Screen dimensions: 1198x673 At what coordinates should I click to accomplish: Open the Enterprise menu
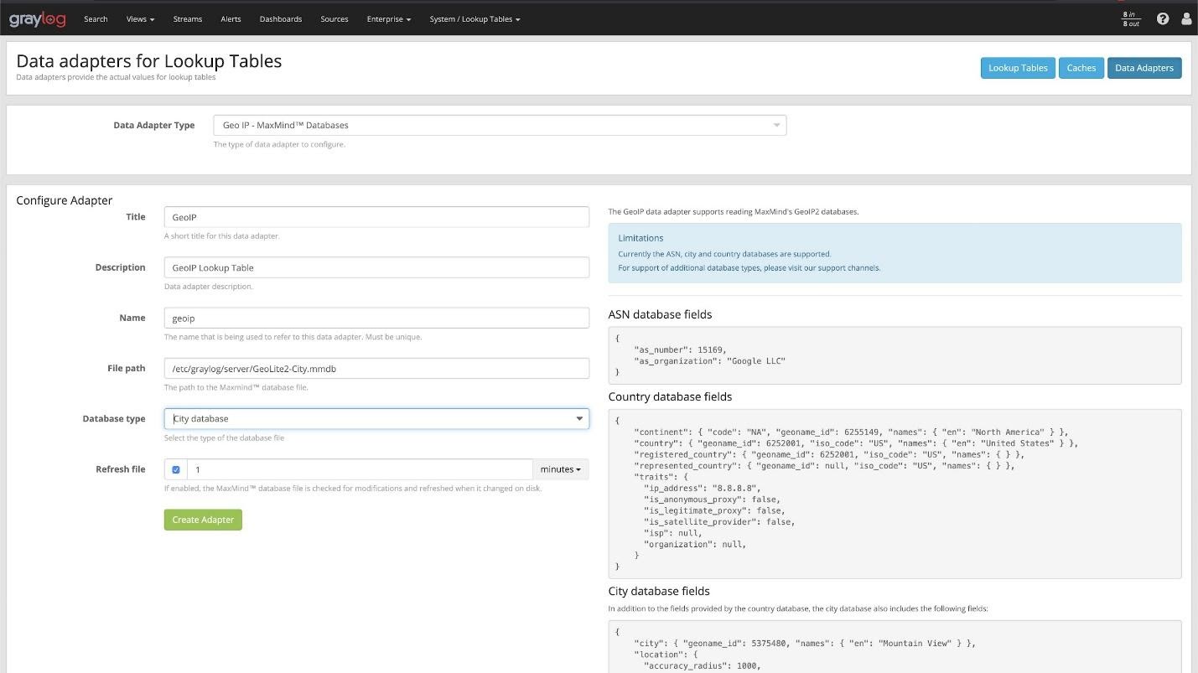388,19
